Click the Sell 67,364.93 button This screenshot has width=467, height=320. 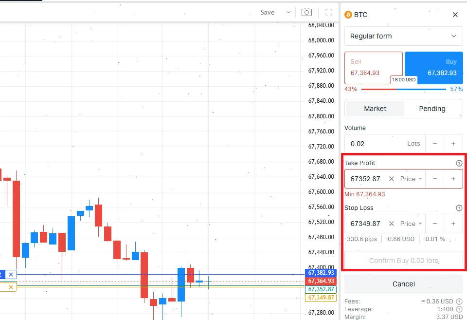coord(373,68)
